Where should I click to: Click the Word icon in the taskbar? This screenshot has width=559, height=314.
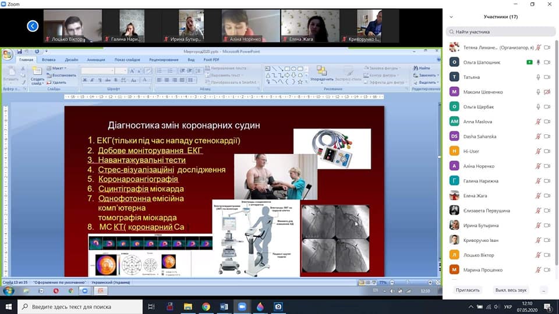pyautogui.click(x=224, y=306)
